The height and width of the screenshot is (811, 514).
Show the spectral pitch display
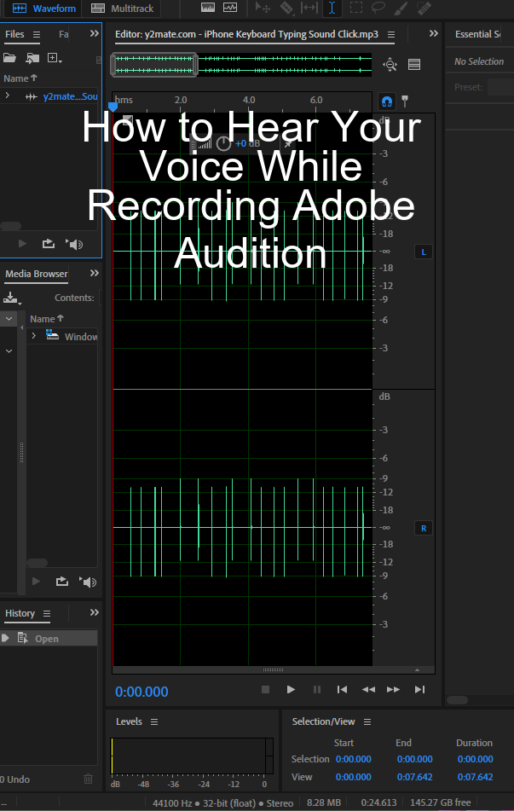230,8
